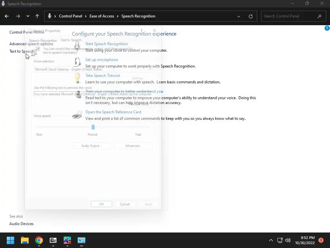330x248 pixels.
Task: Select Control Panel in the breadcrumb
Action: 71,16
